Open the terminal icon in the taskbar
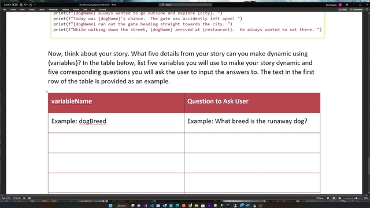The height and width of the screenshot is (208, 370). [228, 206]
